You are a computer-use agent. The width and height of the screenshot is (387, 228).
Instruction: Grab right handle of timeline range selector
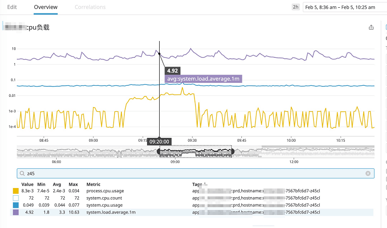(233, 151)
